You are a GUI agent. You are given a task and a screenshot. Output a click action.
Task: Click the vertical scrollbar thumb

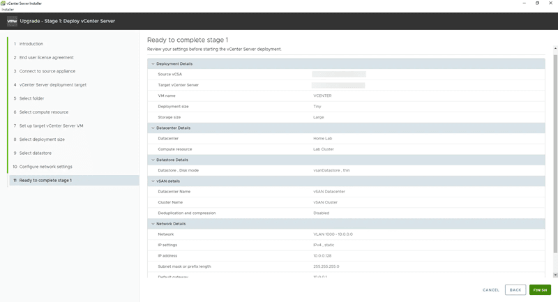click(555, 154)
